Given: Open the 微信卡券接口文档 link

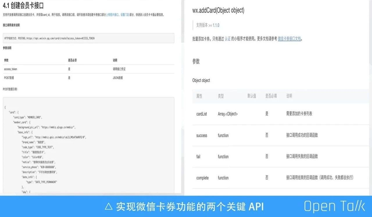Looking at the screenshot, I should tap(289, 38).
